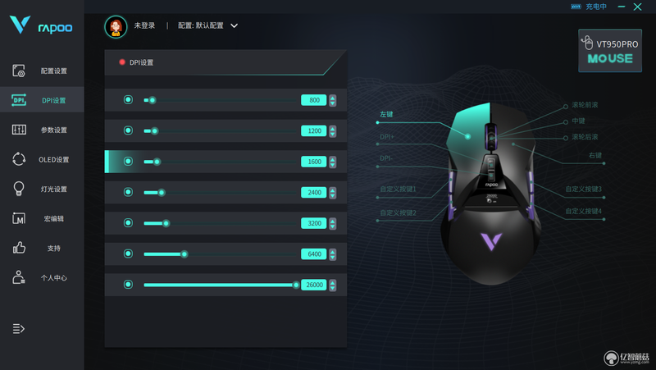
Task: Click the DPI+ button label
Action: [x=386, y=137]
